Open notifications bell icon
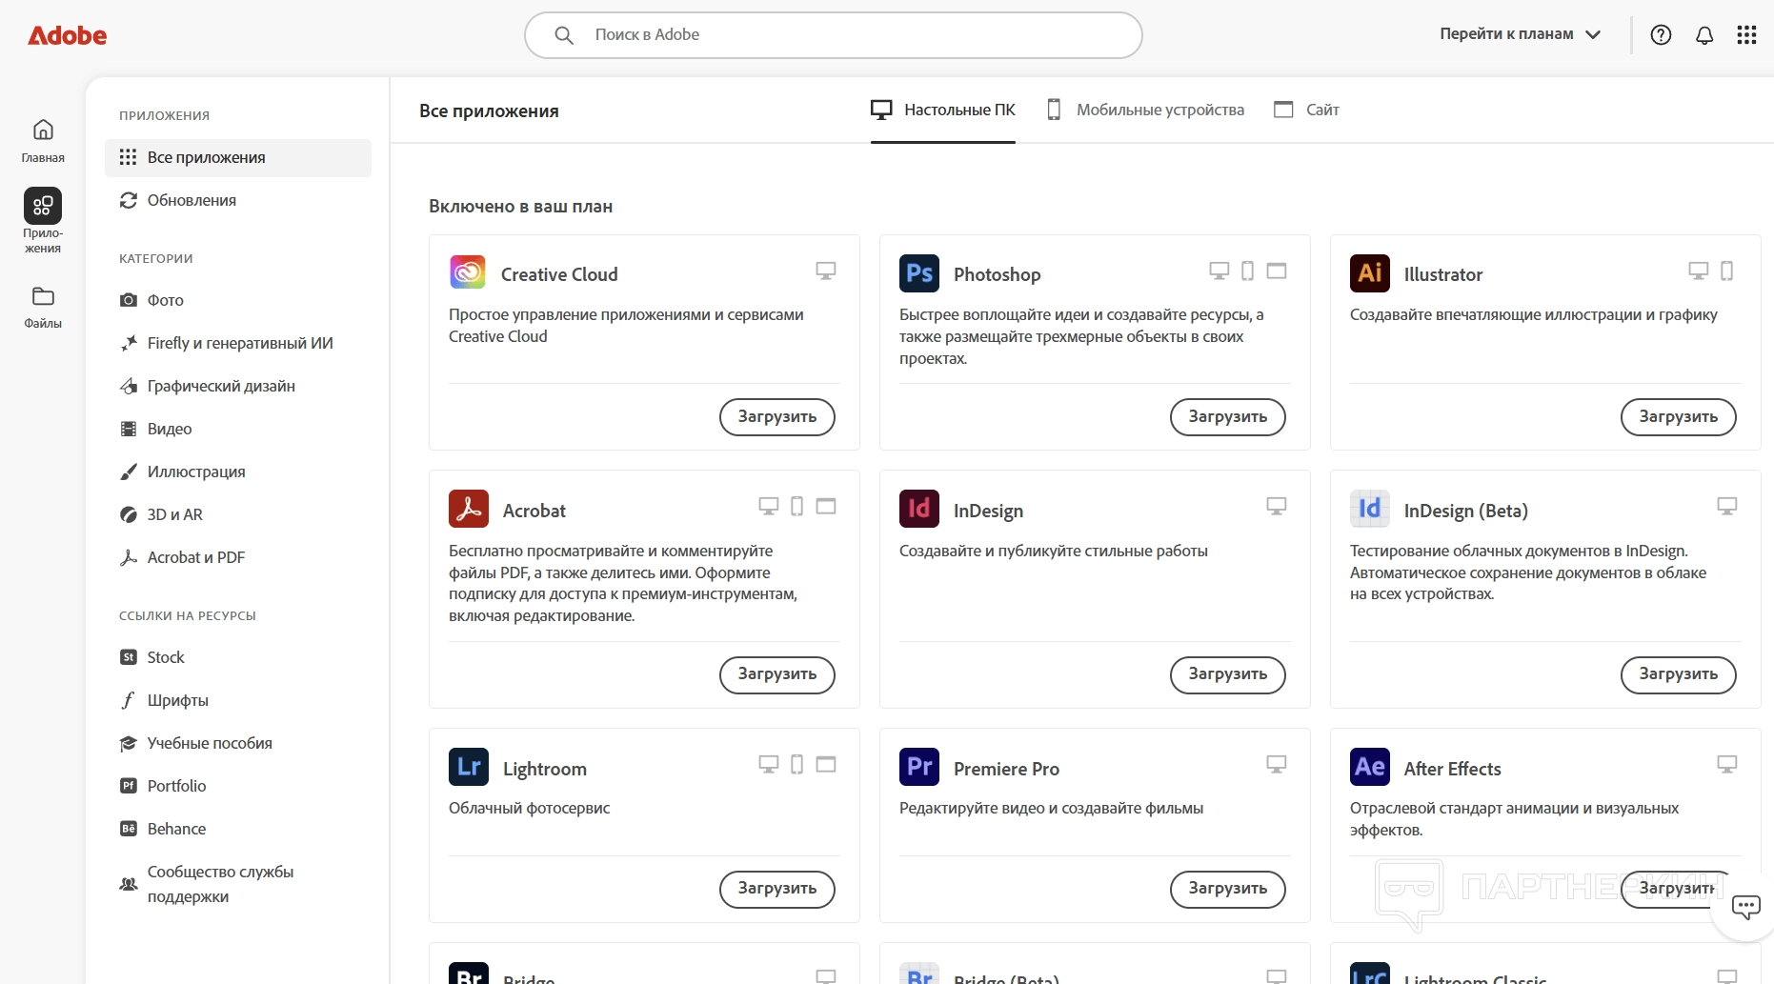1774x984 pixels. 1704,35
